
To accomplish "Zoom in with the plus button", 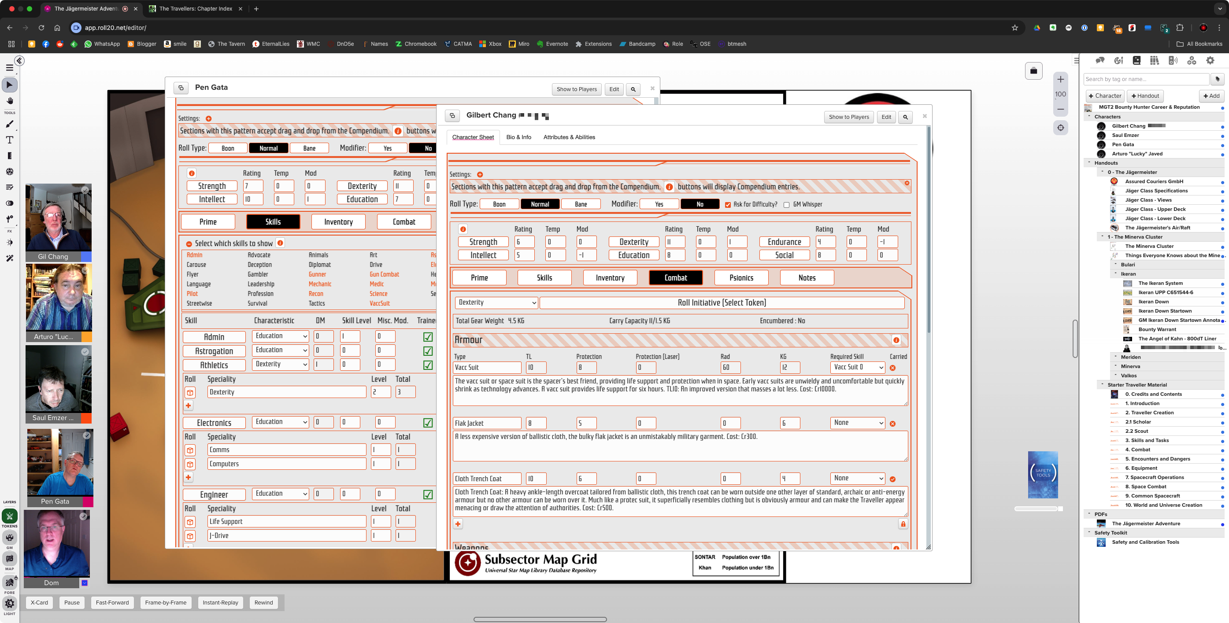I will point(1061,79).
